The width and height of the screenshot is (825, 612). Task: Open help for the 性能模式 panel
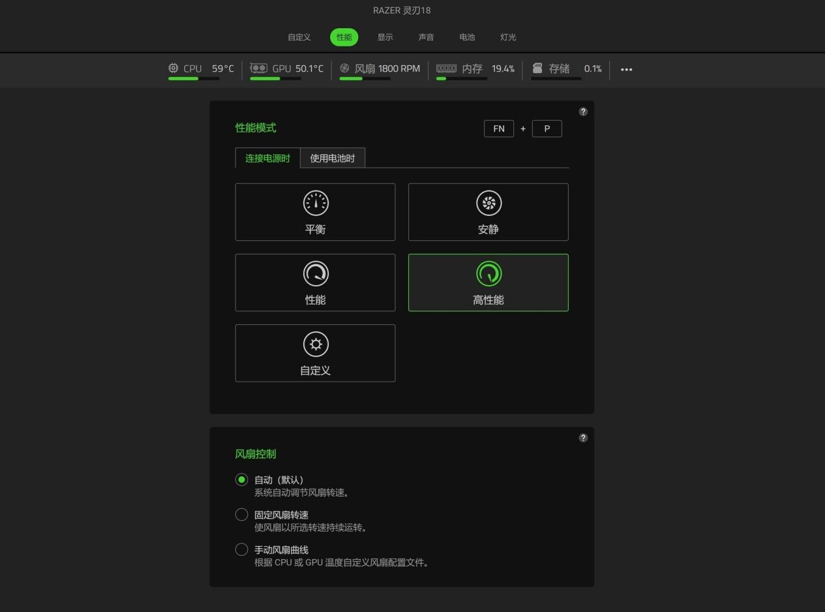click(583, 112)
